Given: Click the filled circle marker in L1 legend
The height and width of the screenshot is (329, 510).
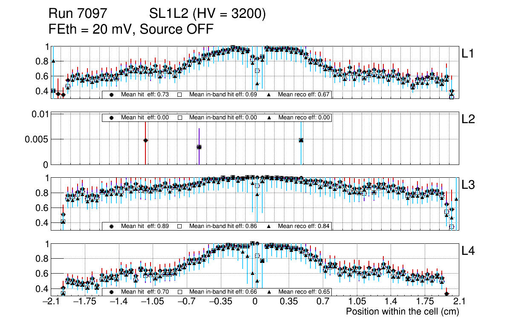Looking at the screenshot, I should coord(112,95).
